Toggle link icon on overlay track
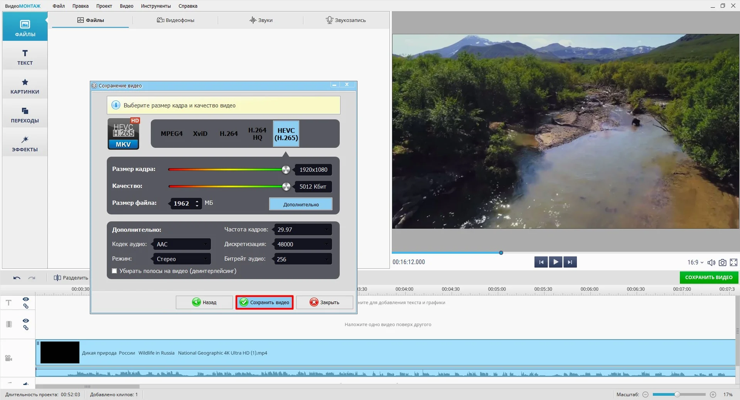Viewport: 740px width, 400px height. 26,328
